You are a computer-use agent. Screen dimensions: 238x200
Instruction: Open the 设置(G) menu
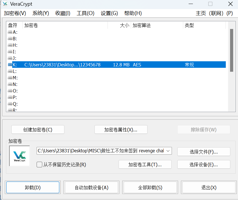coord(109,13)
